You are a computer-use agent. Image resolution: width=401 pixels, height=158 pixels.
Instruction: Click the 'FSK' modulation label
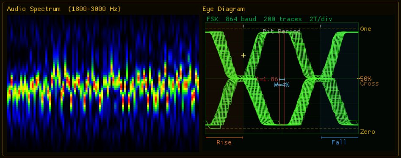pyautogui.click(x=213, y=19)
